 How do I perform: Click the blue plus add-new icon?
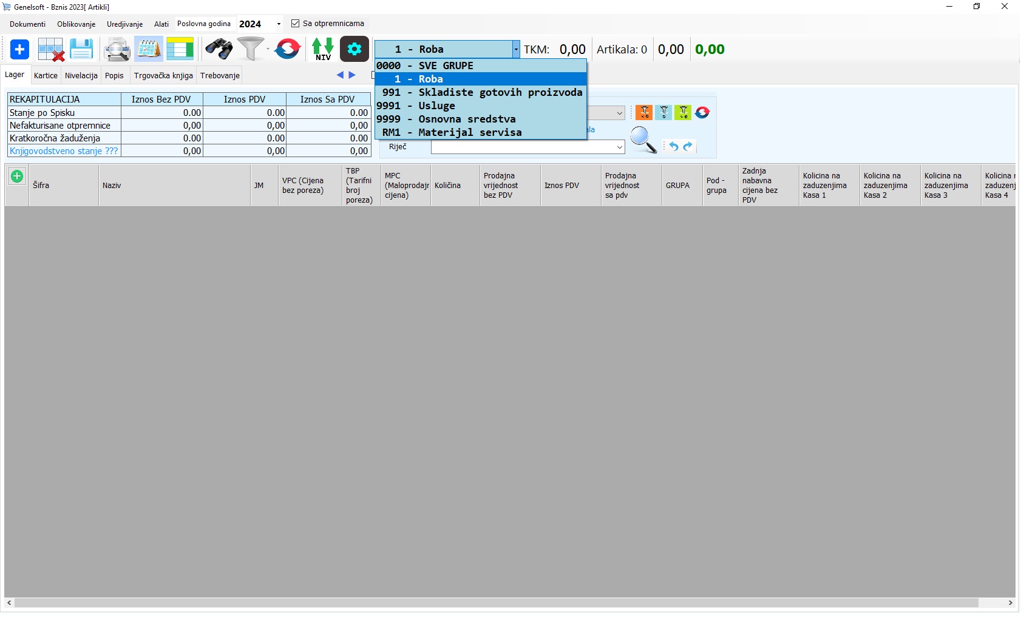click(x=19, y=49)
